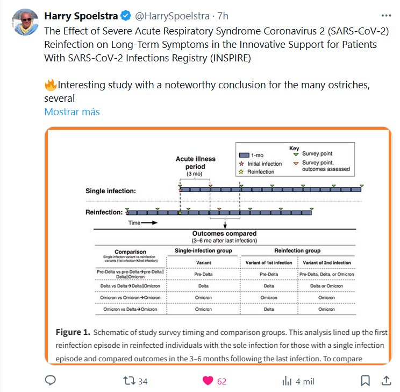This screenshot has width=400, height=392.
Task: Click the repost count 34
Action: 142,381
